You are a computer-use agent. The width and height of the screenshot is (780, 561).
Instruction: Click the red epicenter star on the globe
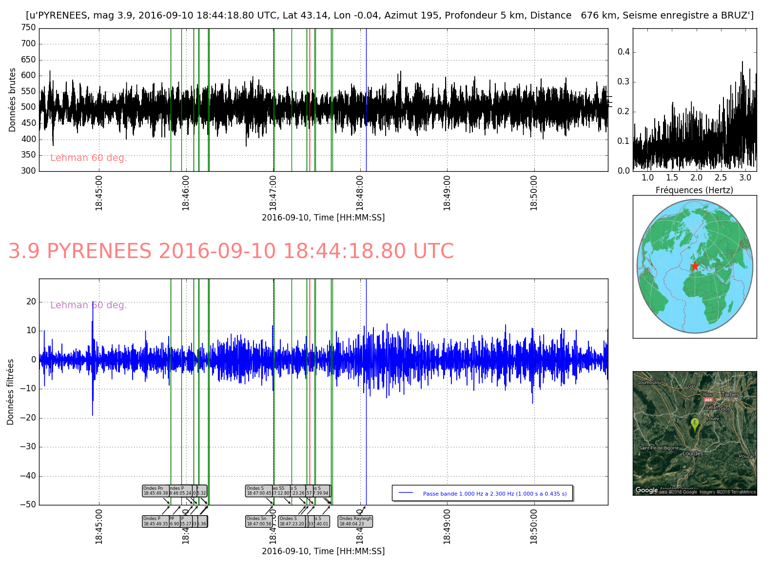(695, 266)
